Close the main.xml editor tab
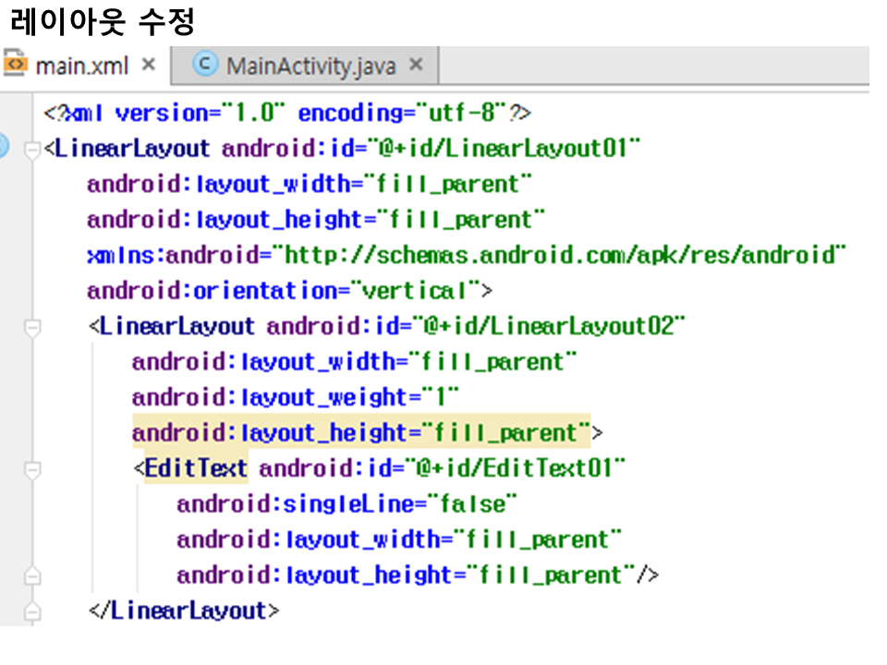The height and width of the screenshot is (665, 887). tap(149, 66)
